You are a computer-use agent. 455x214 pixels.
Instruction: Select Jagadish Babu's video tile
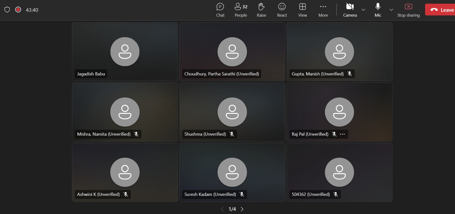pos(125,52)
